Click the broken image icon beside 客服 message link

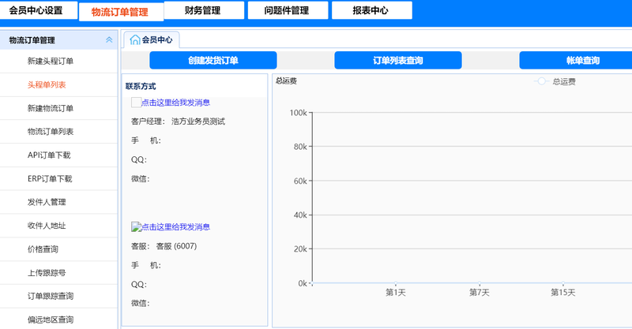pyautogui.click(x=136, y=227)
